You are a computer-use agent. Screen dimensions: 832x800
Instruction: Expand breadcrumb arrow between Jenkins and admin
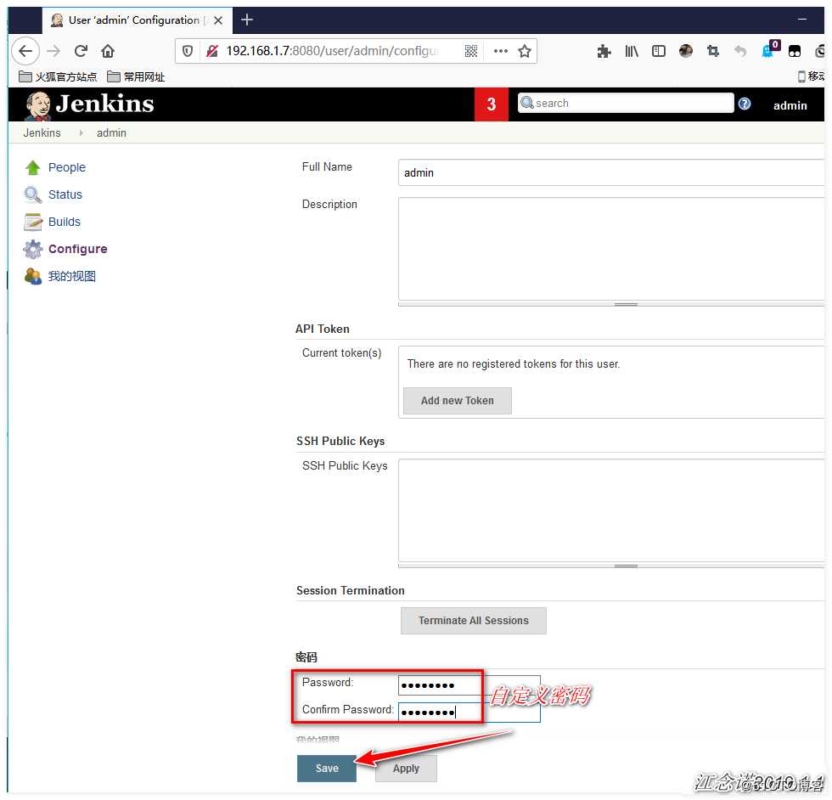(x=81, y=132)
